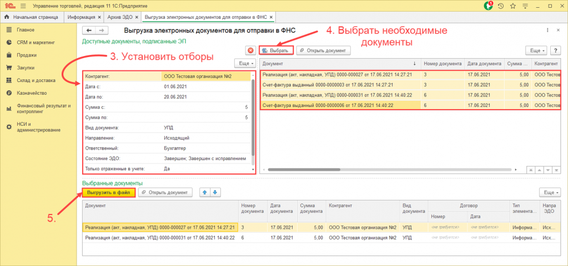This screenshot has height=266, width=568.
Task: Switch to the Архив ЭДО tab
Action: click(x=120, y=17)
